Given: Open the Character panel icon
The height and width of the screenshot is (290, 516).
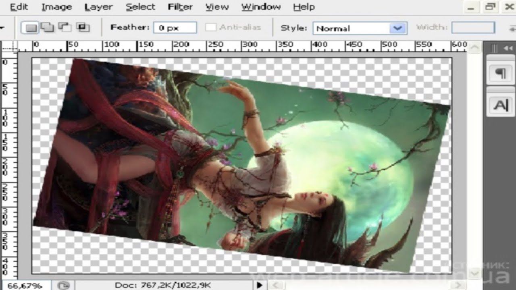Looking at the screenshot, I should [500, 106].
